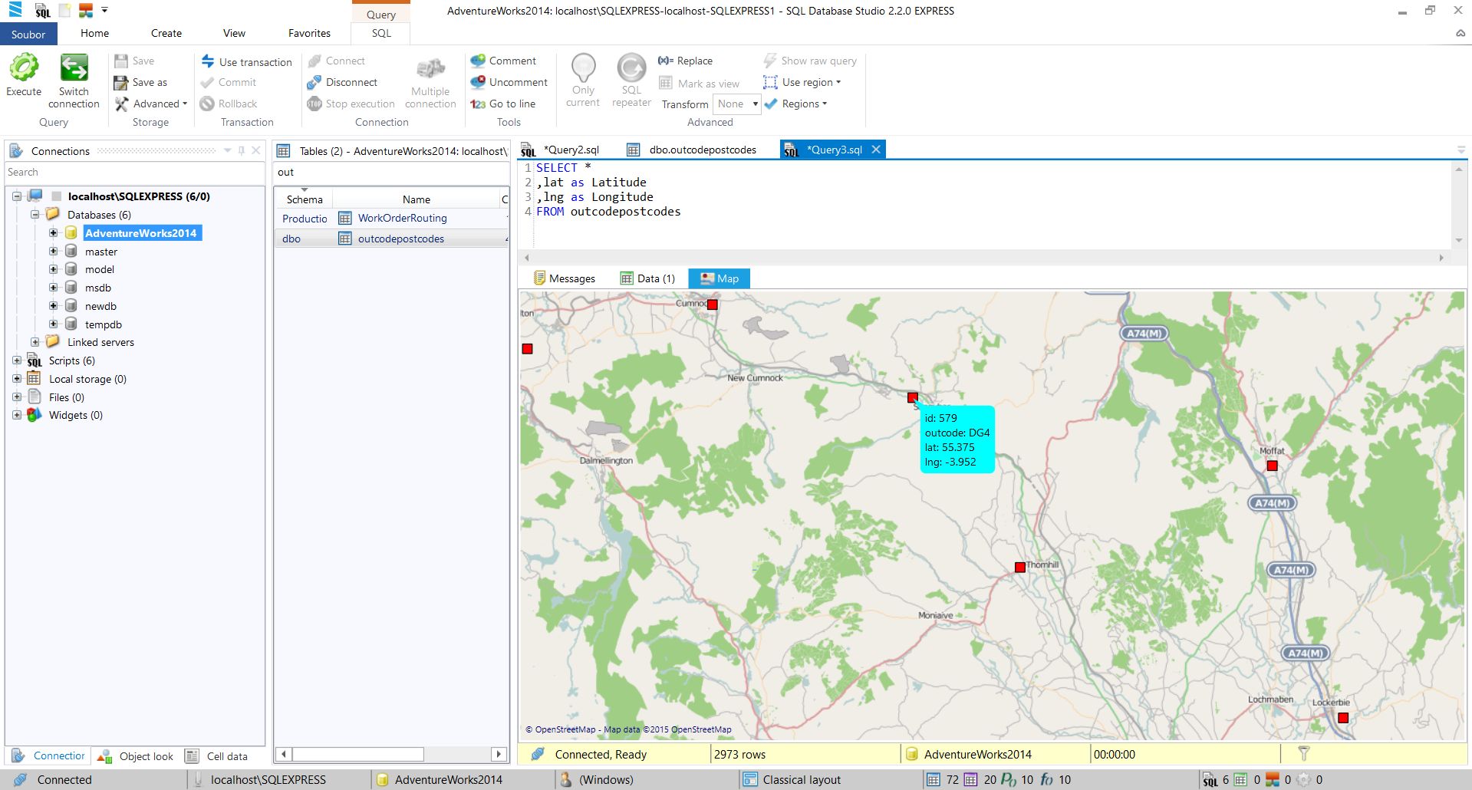The width and height of the screenshot is (1472, 790).
Task: Switch to the Cell data panel tab
Action: 218,756
